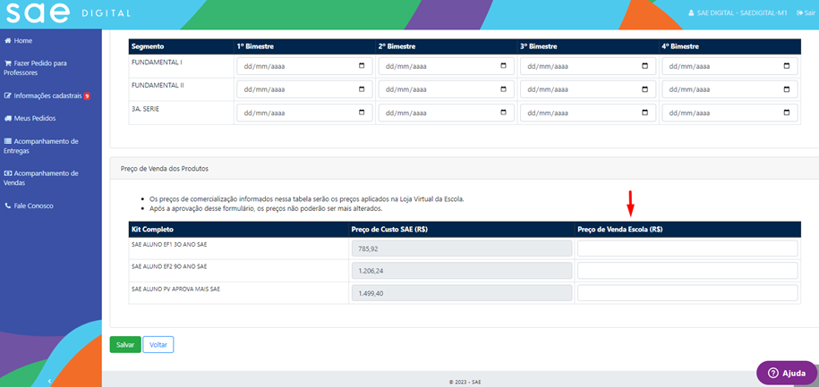The height and width of the screenshot is (387, 819).
Task: Click the SAE ALUNO PV APROVA MAIS SAE text
Action: [175, 289]
